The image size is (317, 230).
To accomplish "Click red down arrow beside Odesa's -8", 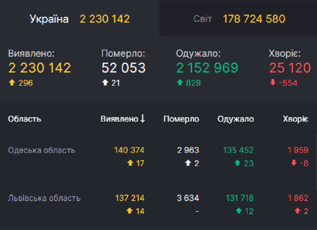I will tap(294, 162).
